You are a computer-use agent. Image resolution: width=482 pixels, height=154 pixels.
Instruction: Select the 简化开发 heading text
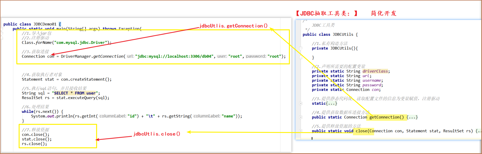pyautogui.click(x=384, y=13)
